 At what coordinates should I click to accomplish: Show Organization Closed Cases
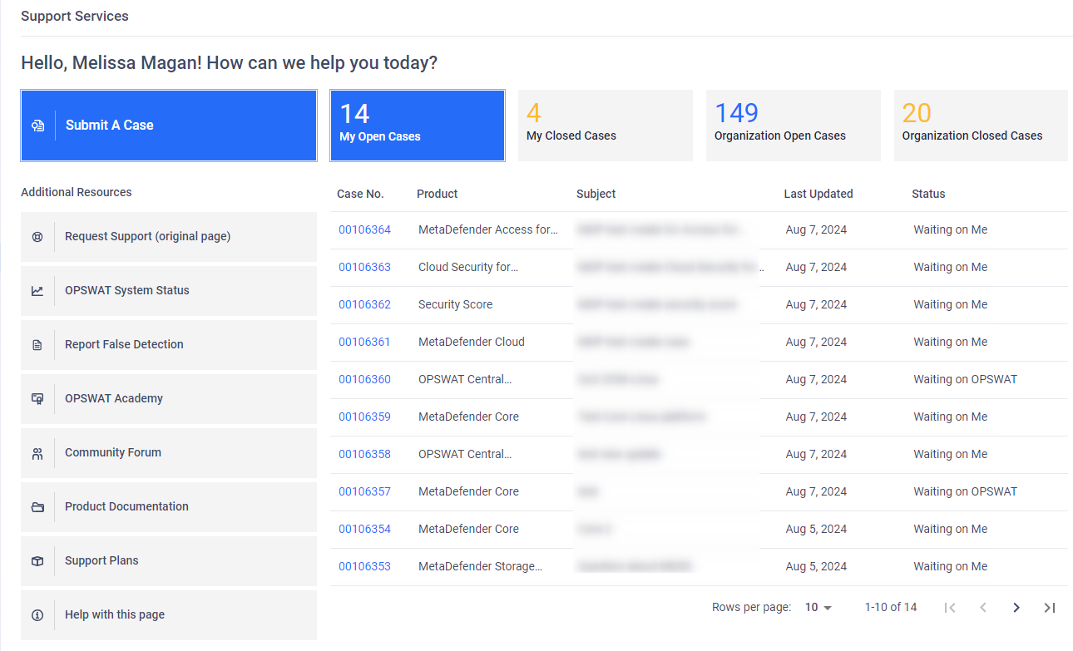click(981, 126)
